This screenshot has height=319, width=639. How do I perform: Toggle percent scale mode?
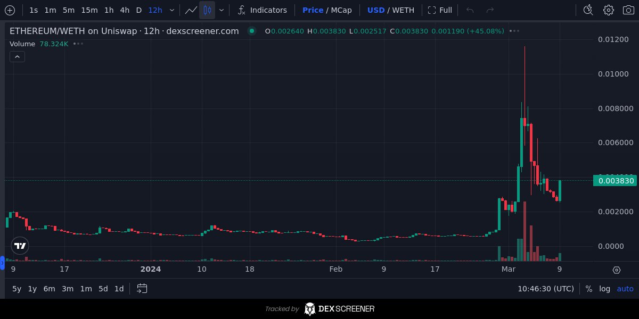(x=588, y=289)
